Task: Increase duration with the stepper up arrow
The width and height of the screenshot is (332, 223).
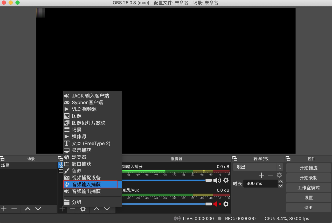Action: coord(280,182)
